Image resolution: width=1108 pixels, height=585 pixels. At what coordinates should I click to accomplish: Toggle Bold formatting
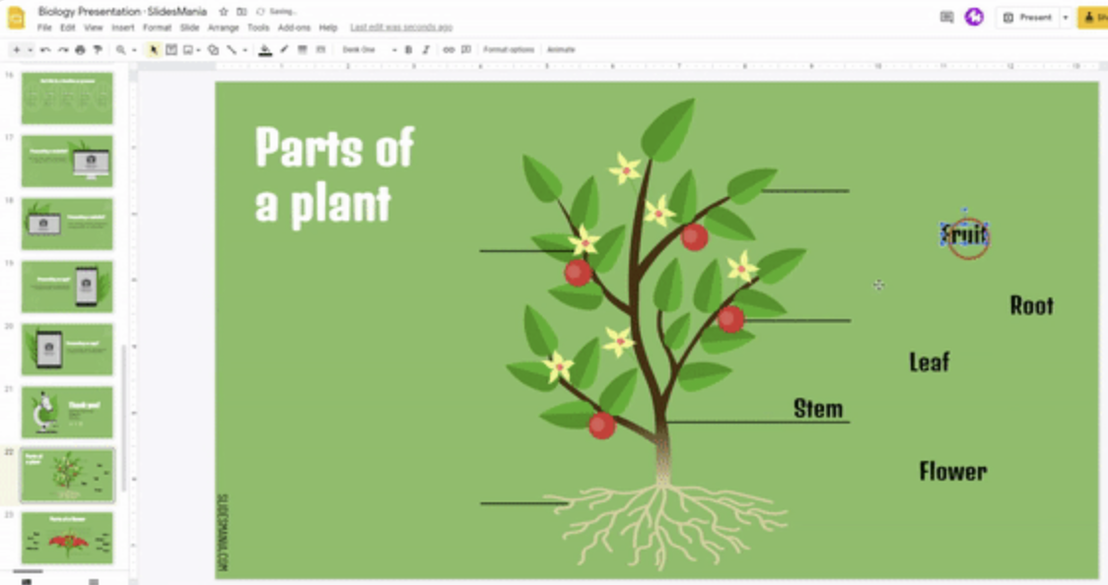click(408, 50)
